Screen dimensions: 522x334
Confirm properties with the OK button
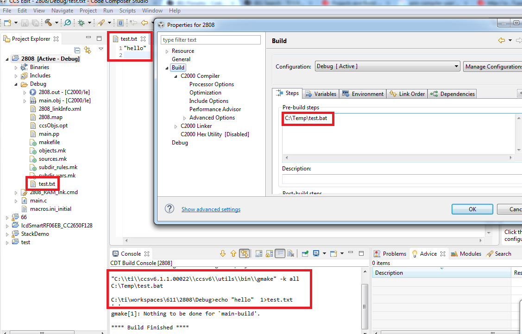pos(472,209)
